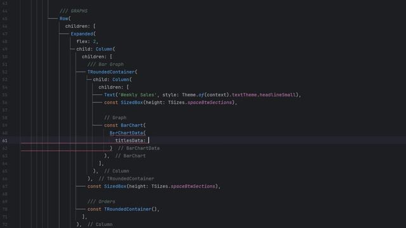Click the underlined 'BarChartData(' call

coord(128,133)
